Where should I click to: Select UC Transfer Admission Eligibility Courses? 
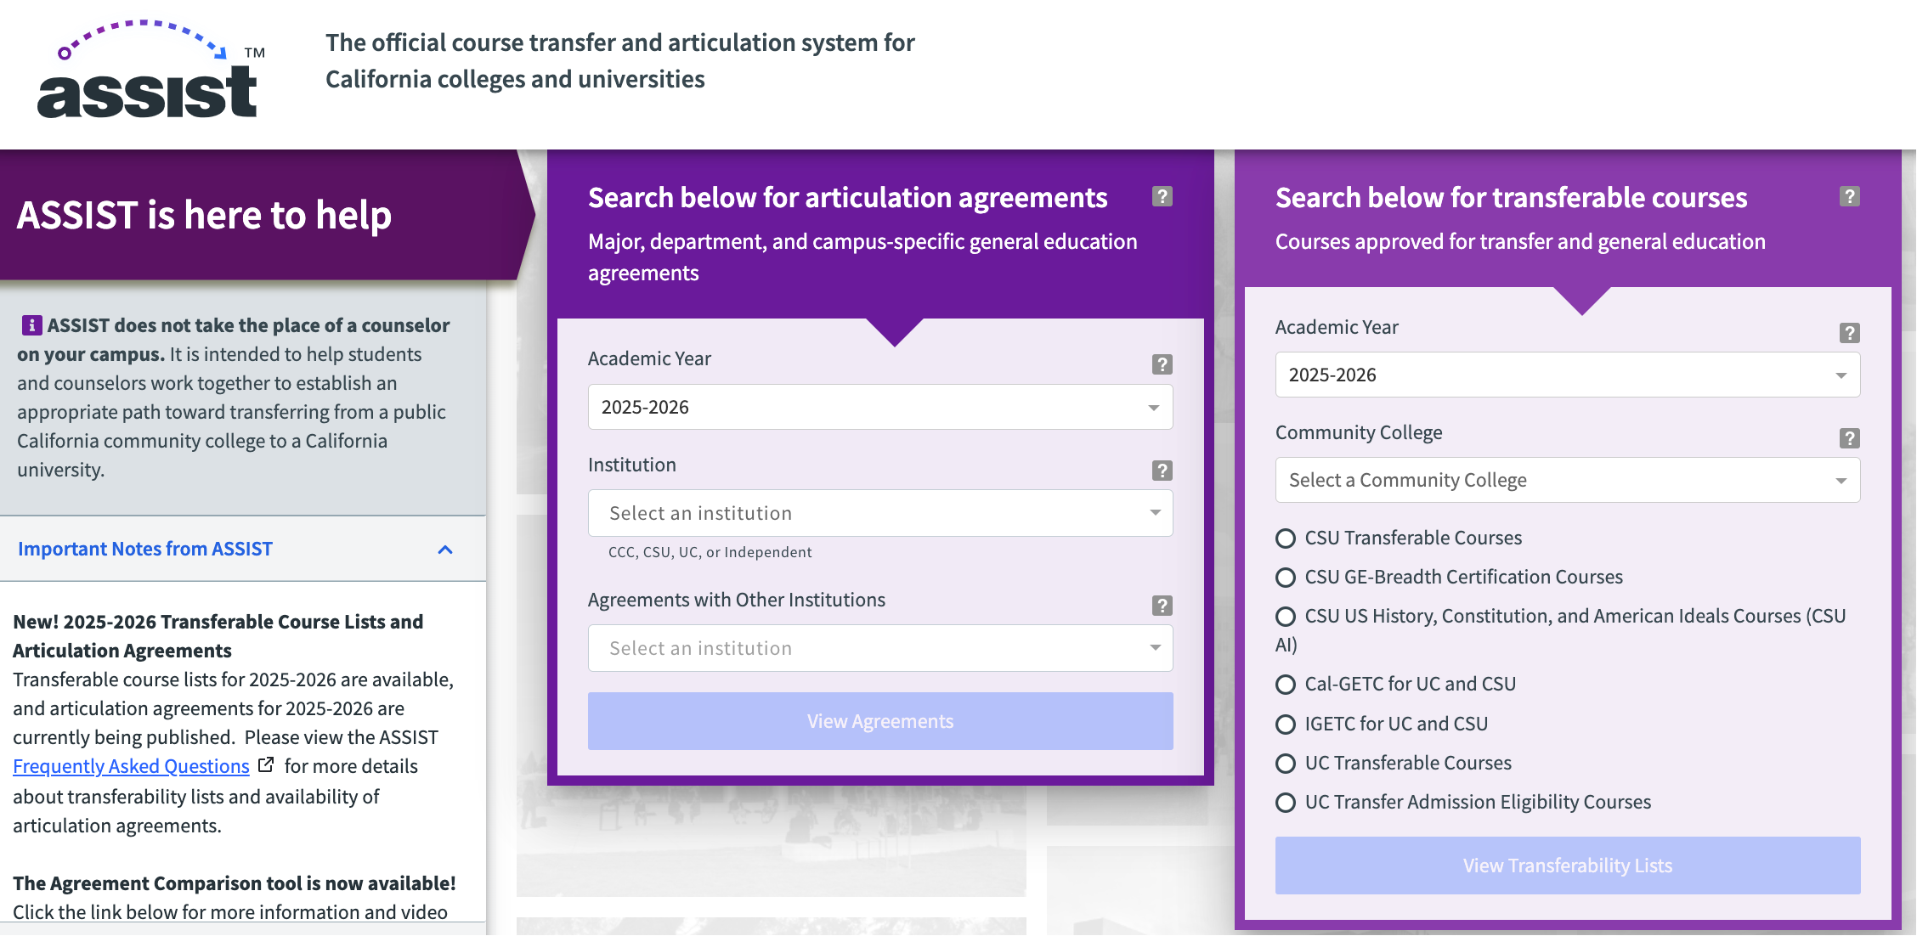[x=1286, y=803]
